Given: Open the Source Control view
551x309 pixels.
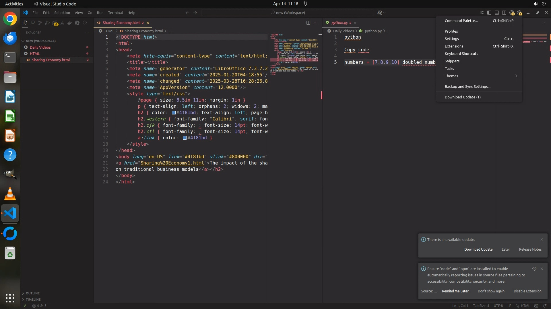Looking at the screenshot, I should tap(40, 23).
